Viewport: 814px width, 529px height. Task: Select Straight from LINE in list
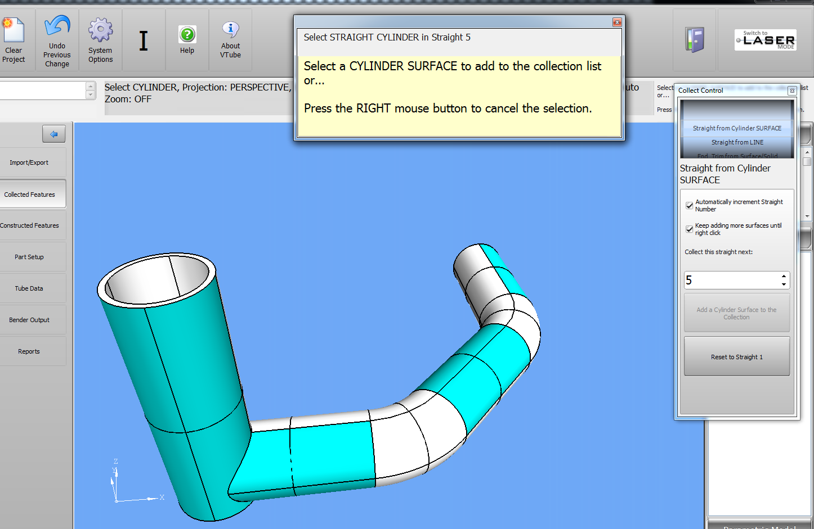click(x=737, y=142)
